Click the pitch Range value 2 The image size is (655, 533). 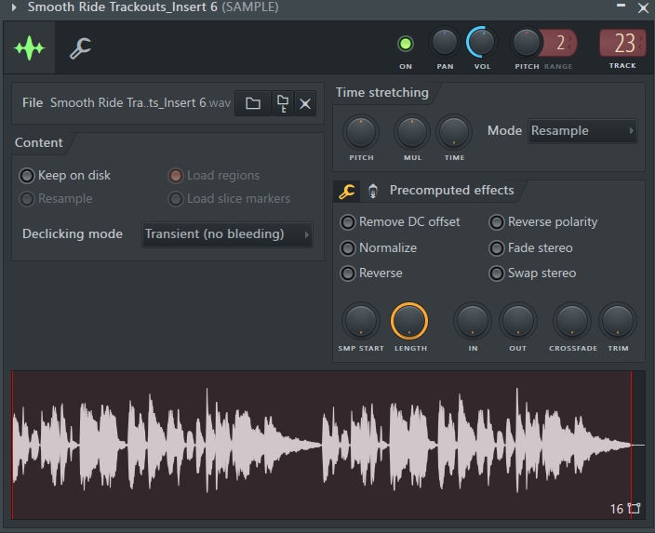click(x=562, y=43)
